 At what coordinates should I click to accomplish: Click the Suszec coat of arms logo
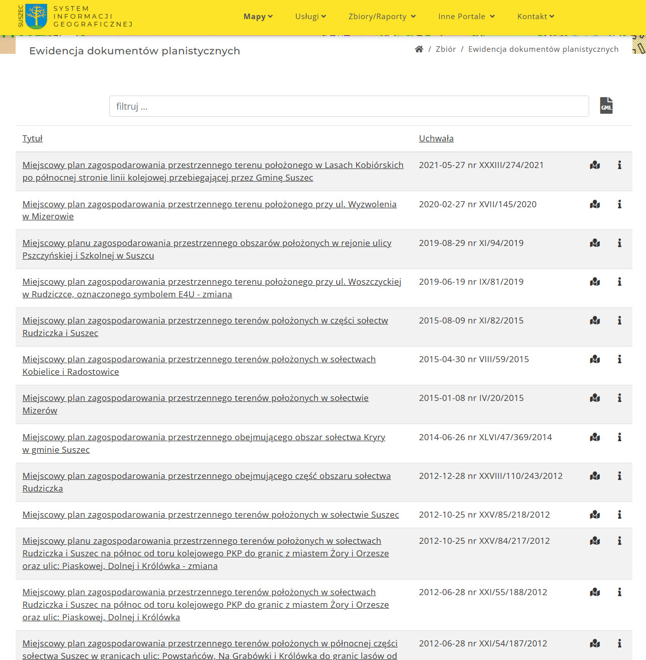tap(36, 16)
